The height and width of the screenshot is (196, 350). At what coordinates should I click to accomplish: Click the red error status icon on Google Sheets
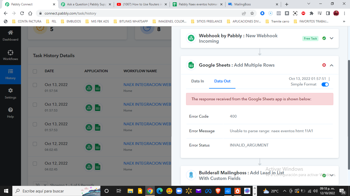(324, 65)
